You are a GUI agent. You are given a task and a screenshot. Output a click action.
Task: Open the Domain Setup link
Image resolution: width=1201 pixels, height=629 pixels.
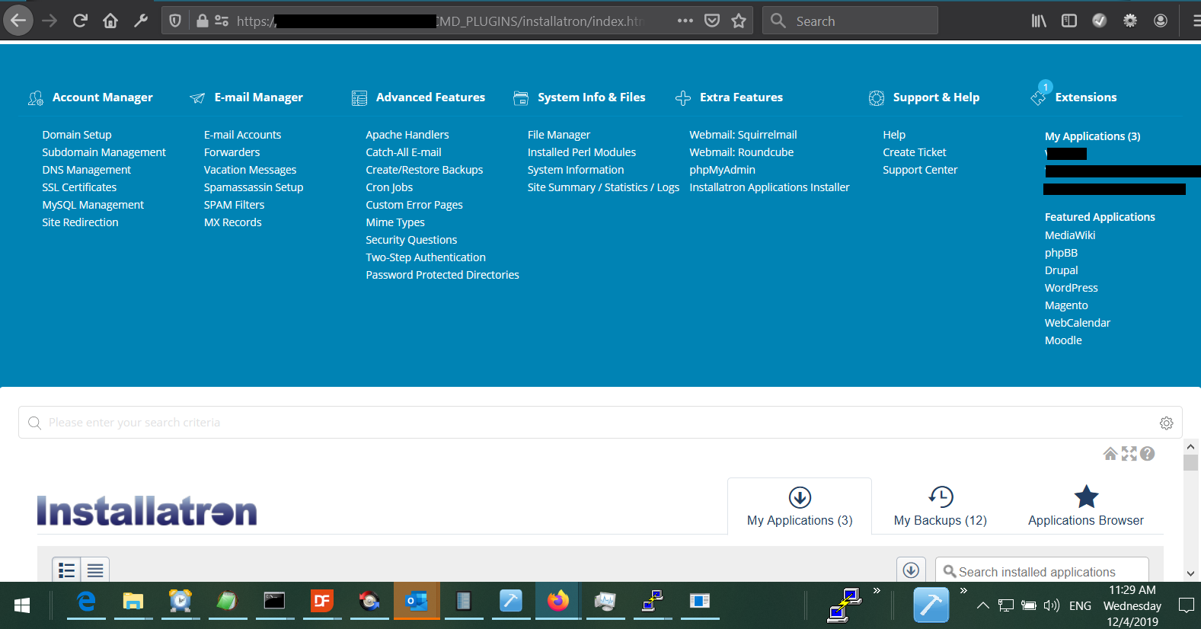click(x=77, y=134)
